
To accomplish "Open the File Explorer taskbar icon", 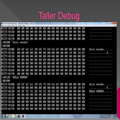I will 13,116.
